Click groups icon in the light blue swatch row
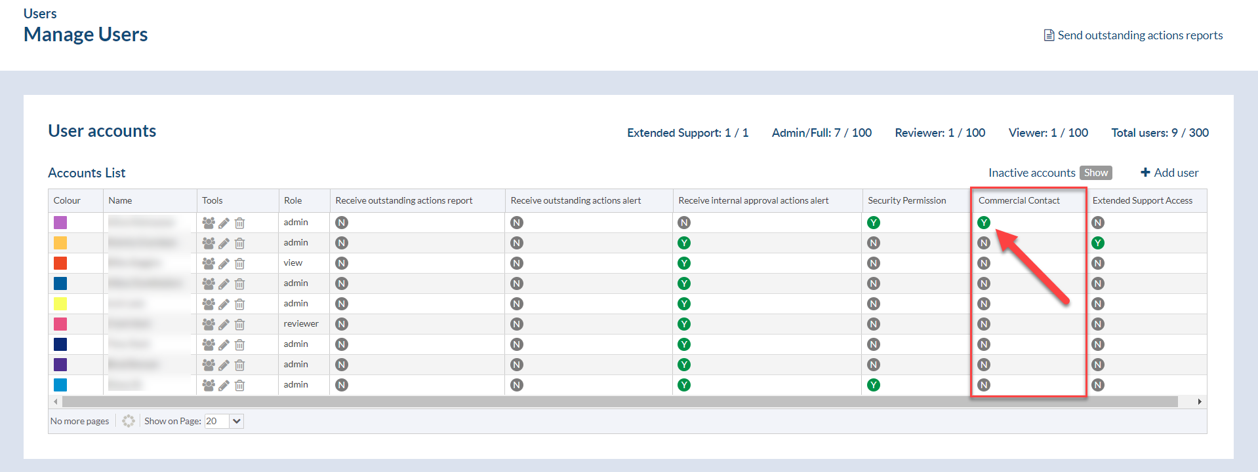Image resolution: width=1258 pixels, height=472 pixels. pyautogui.click(x=209, y=385)
